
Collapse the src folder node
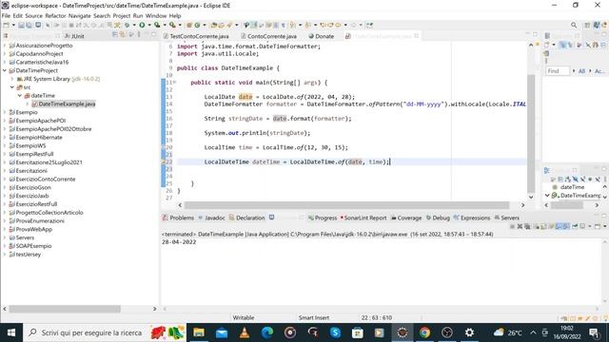(x=12, y=87)
